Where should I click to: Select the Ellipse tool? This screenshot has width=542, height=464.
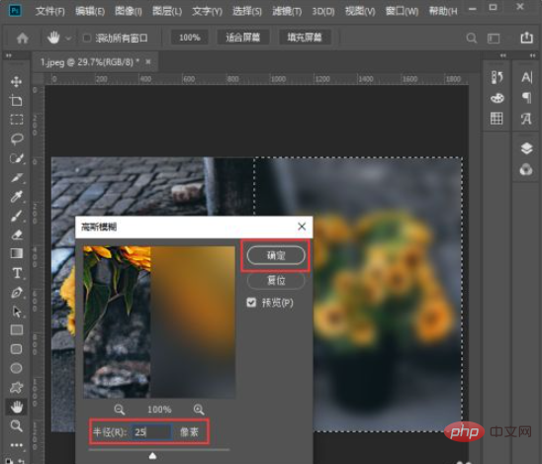(x=16, y=368)
